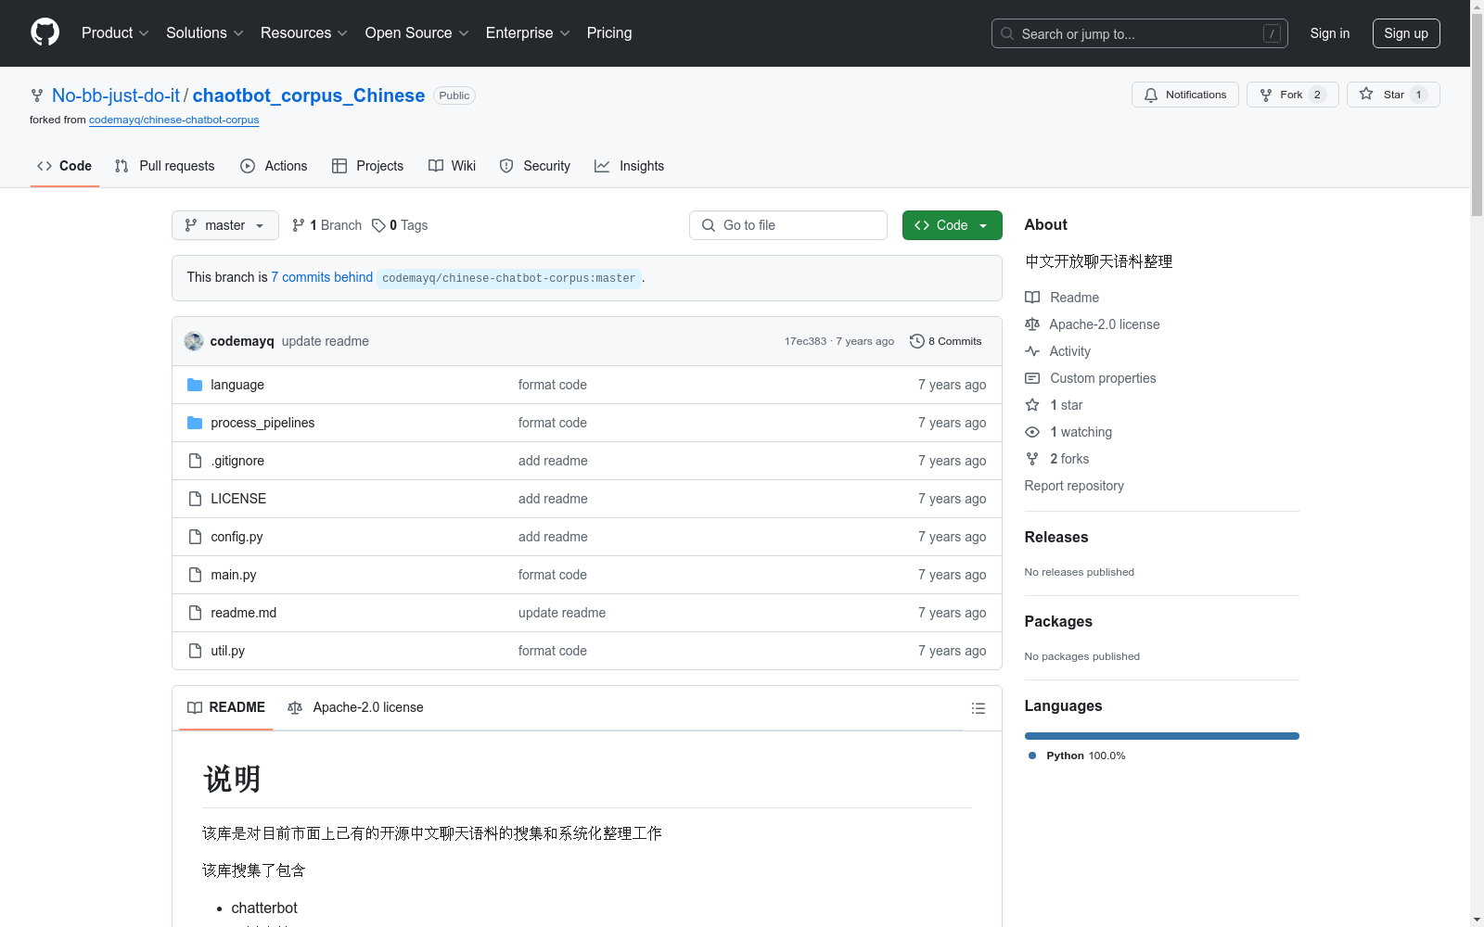Click the GitHub logo icon
The image size is (1484, 927).
(45, 32)
